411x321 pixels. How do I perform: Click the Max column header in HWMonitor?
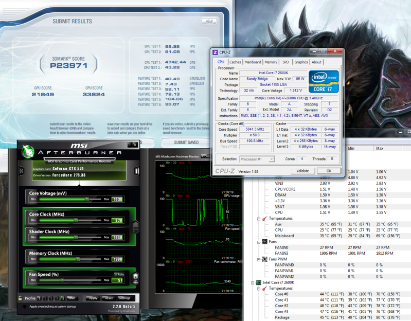point(388,148)
